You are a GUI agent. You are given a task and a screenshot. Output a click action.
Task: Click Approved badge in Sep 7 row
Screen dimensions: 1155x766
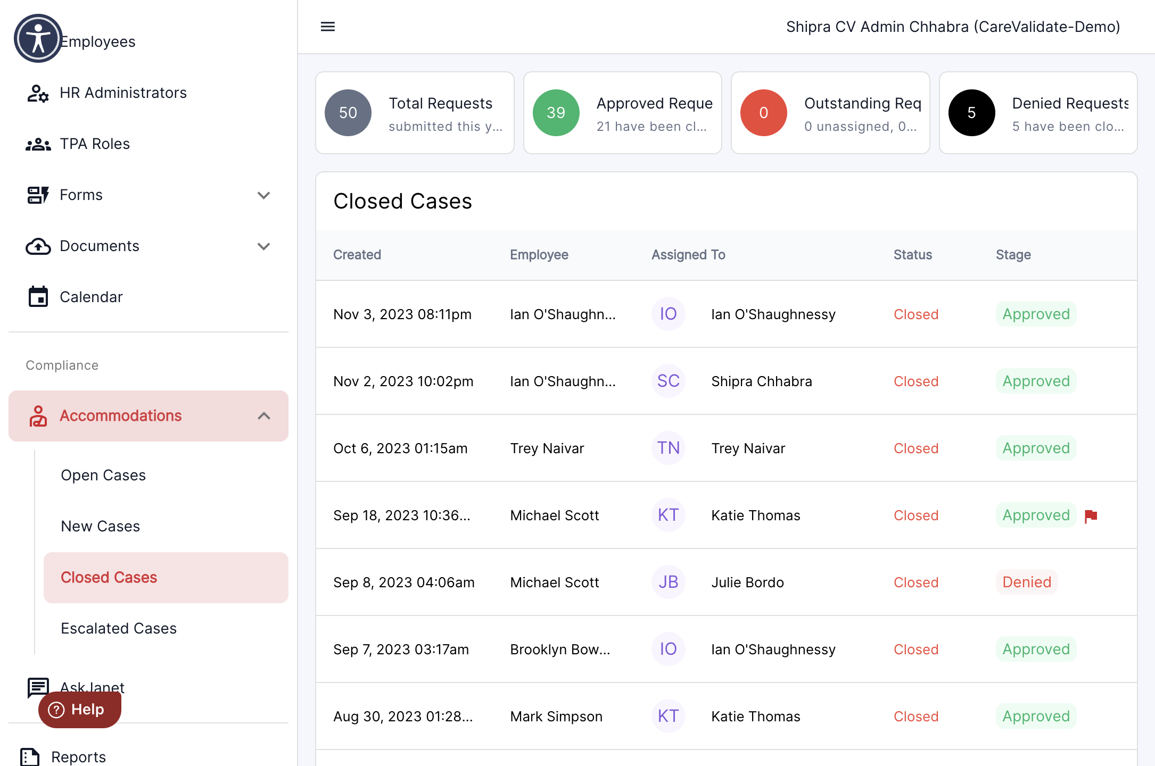(x=1036, y=649)
